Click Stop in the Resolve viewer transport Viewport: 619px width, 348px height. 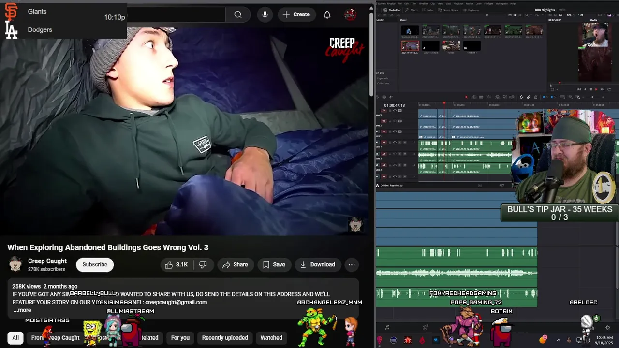[590, 89]
